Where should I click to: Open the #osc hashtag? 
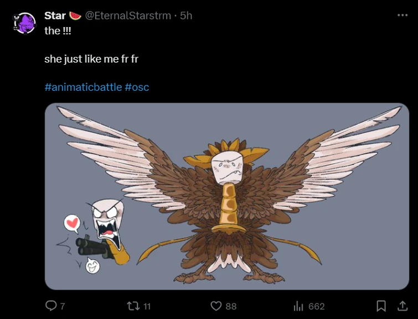(137, 87)
